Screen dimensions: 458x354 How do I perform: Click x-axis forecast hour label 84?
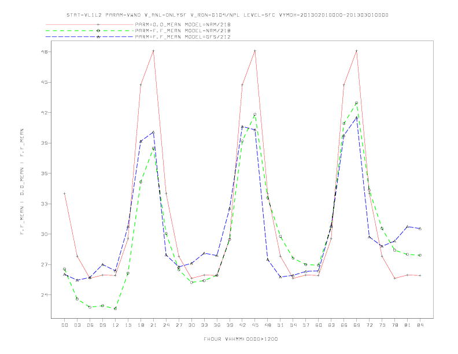click(x=420, y=325)
